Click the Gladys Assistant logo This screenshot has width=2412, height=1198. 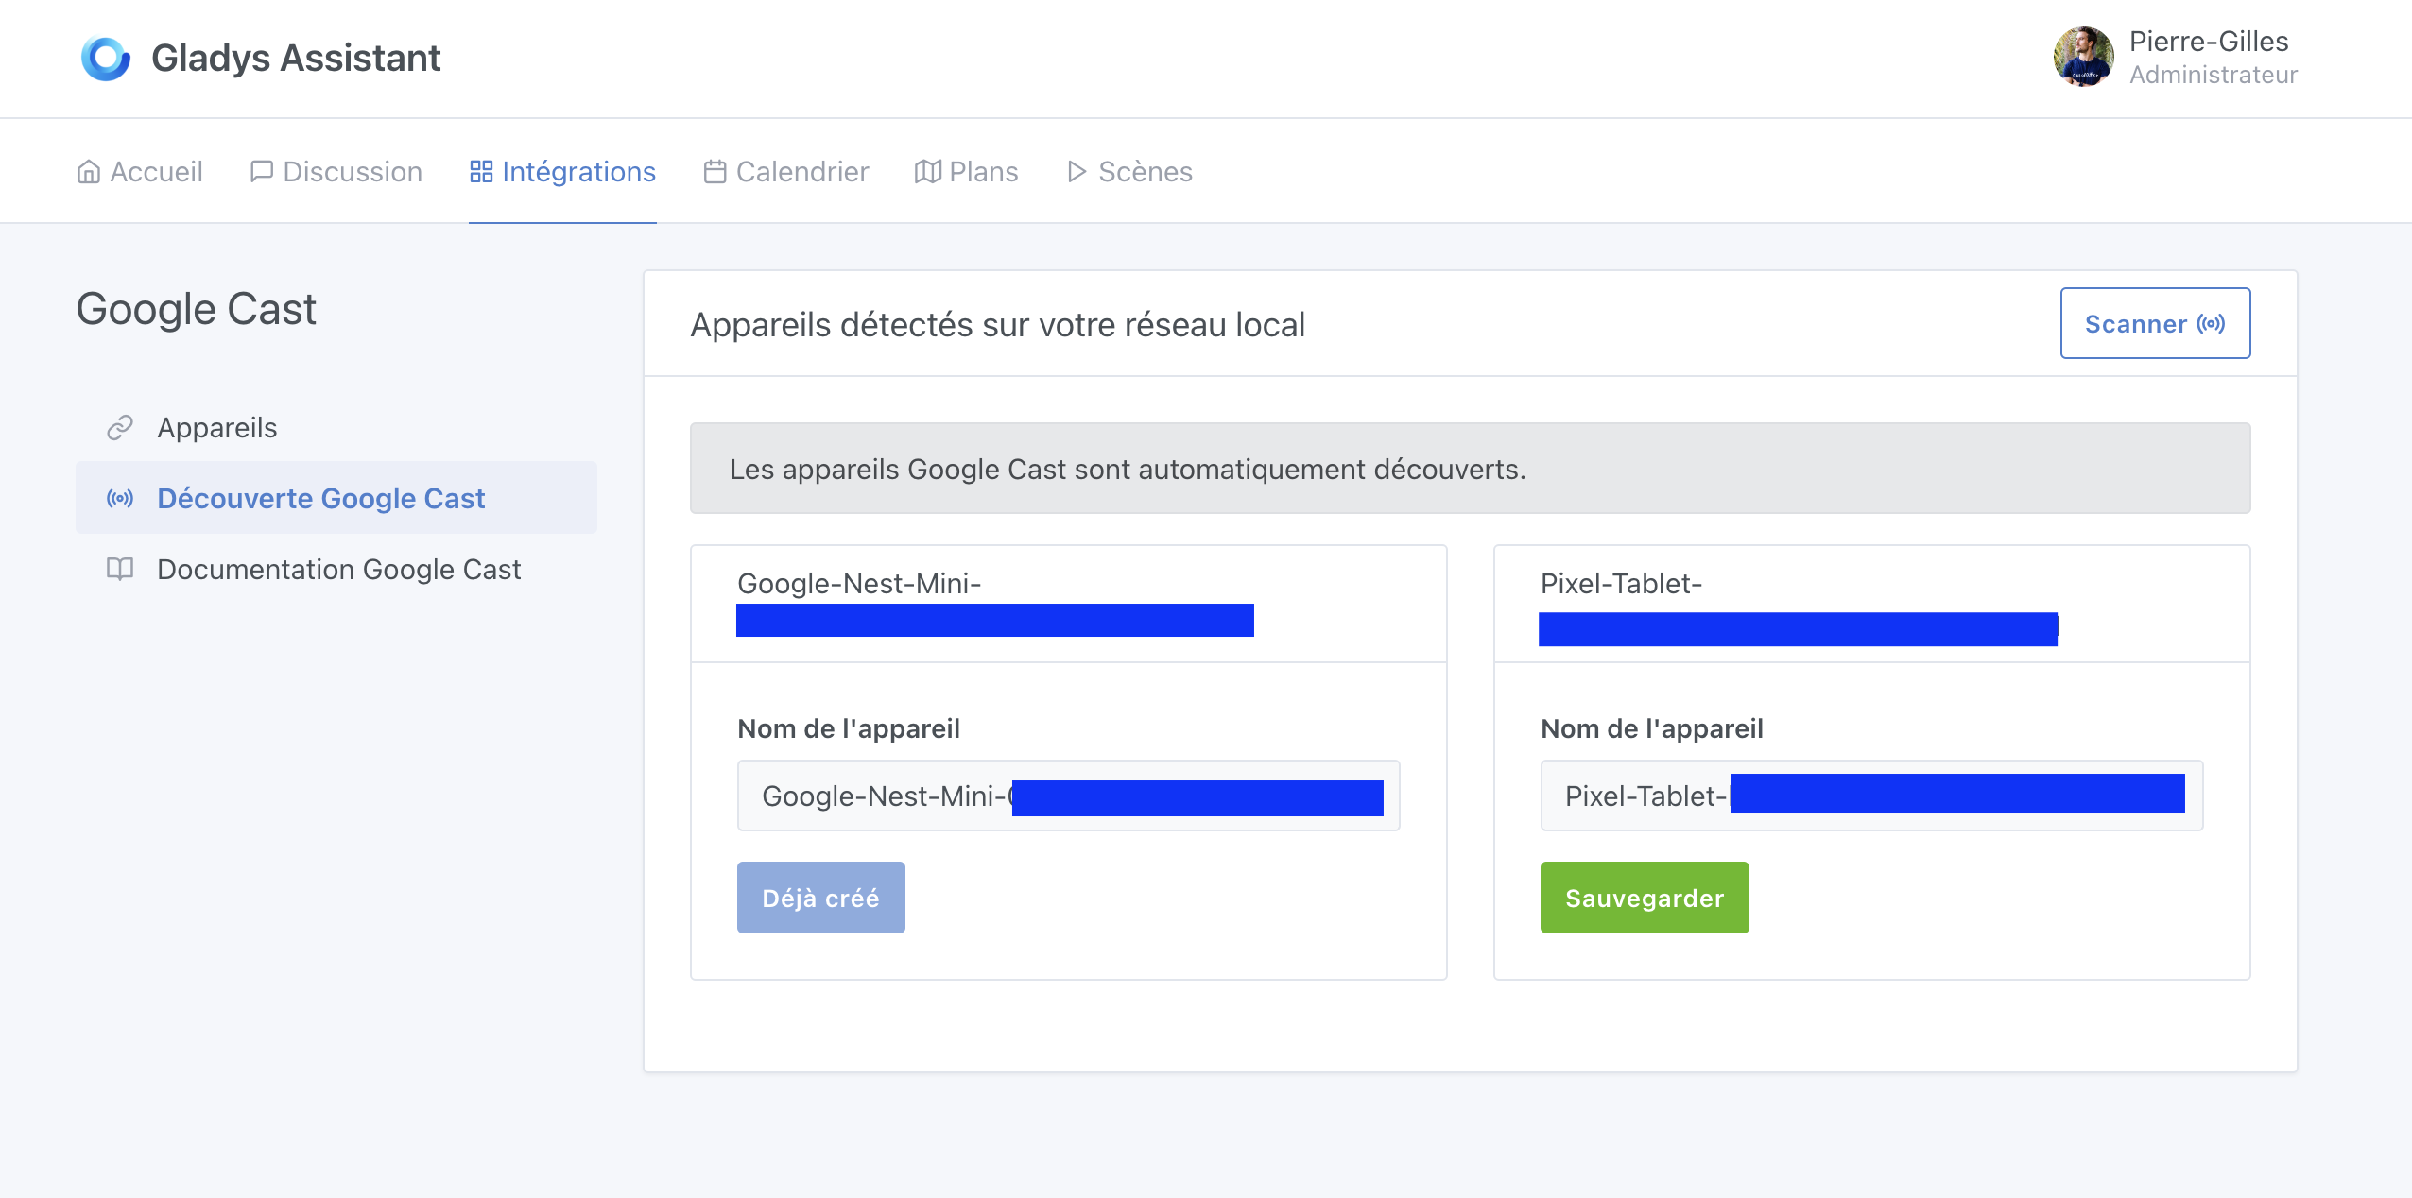coord(106,58)
